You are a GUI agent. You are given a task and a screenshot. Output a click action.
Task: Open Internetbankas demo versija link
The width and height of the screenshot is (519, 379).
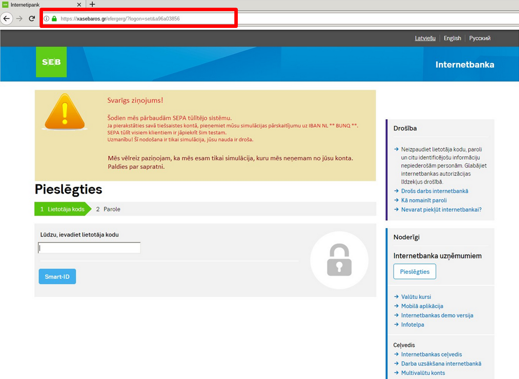tap(437, 315)
